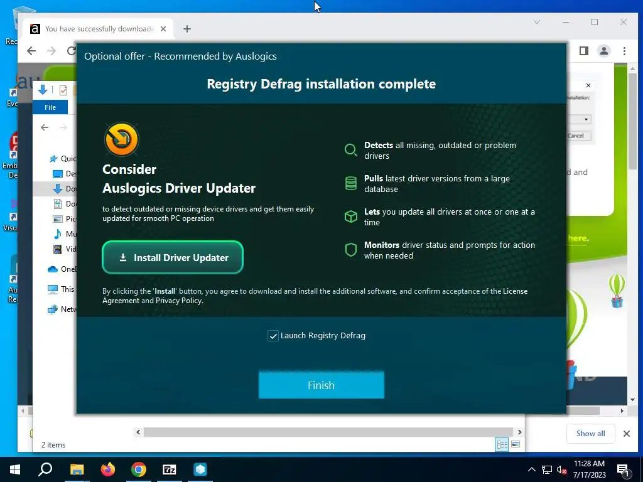The height and width of the screenshot is (482, 643).
Task: Open the Privacy Policy link
Action: (178, 301)
